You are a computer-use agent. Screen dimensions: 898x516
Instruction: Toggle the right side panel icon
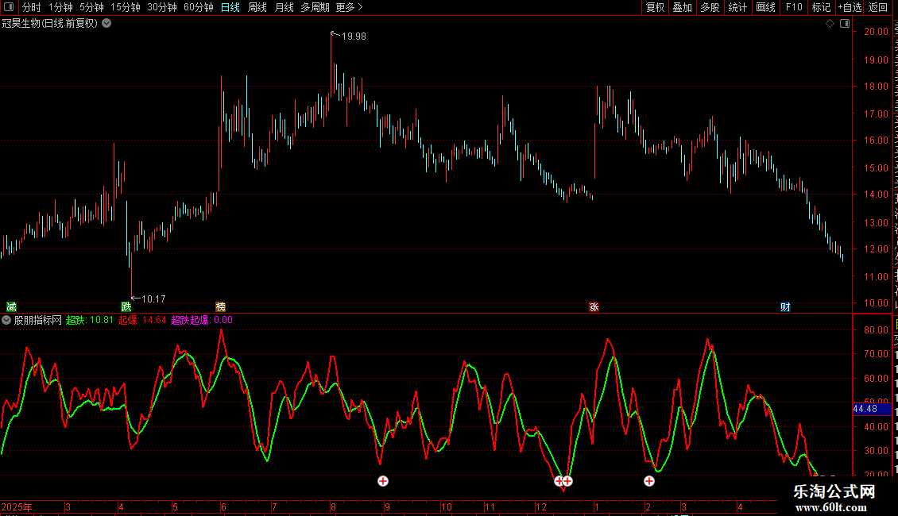[x=845, y=24]
